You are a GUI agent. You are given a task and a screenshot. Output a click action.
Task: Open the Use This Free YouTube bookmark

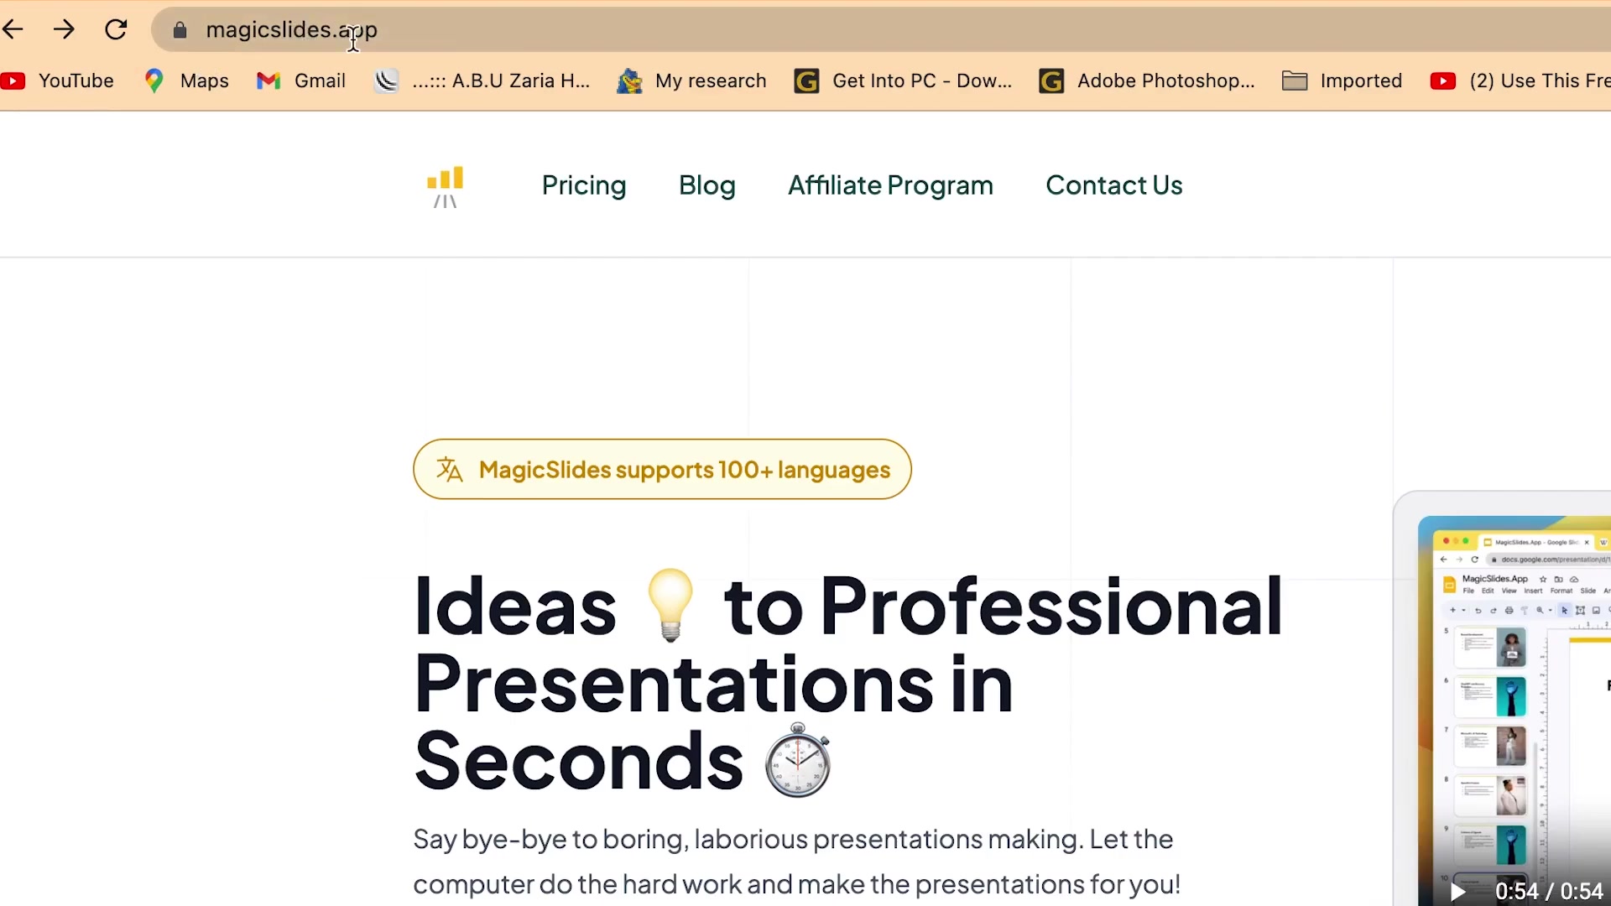point(1520,81)
